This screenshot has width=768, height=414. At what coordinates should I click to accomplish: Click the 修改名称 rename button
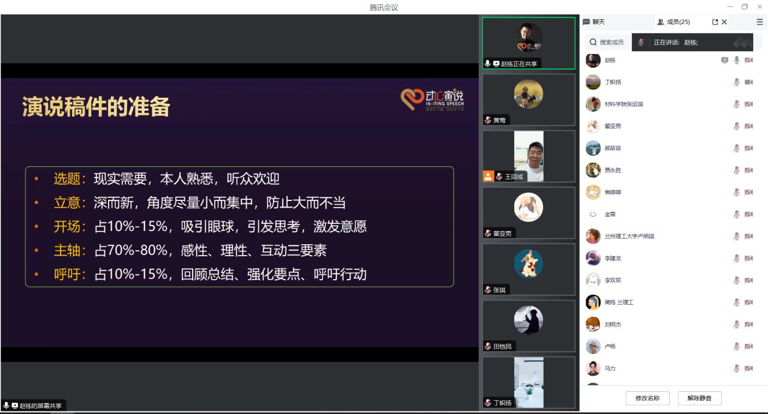coord(647,398)
